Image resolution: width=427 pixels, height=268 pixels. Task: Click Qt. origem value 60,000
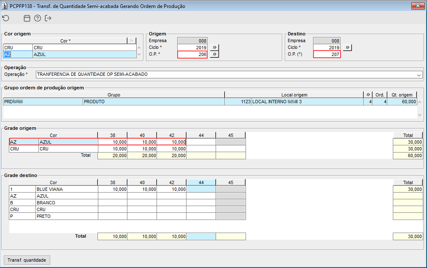402,102
